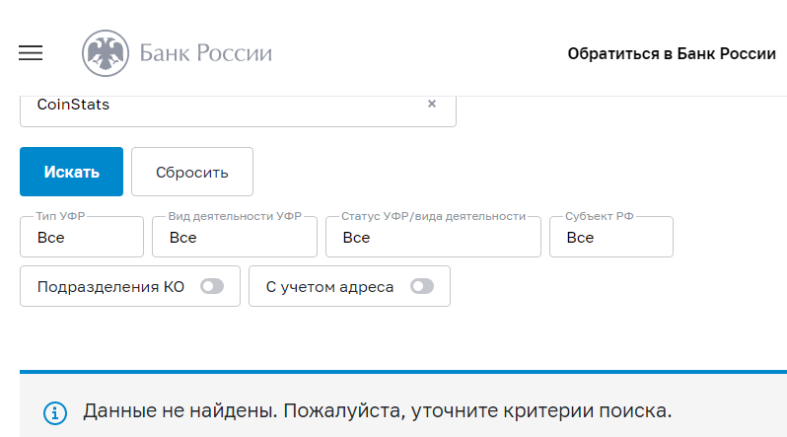This screenshot has height=437, width=787.
Task: Expand the Тип УФР dropdown
Action: click(82, 238)
